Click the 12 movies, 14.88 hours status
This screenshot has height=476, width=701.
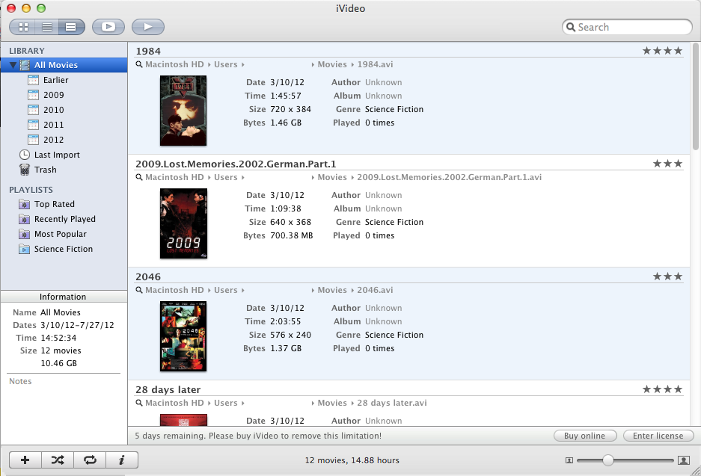click(x=352, y=460)
